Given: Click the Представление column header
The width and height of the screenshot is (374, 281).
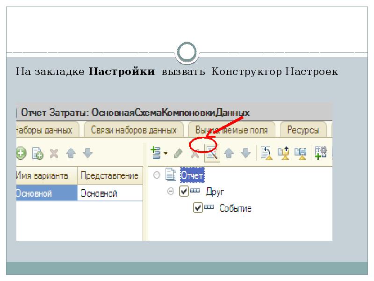Looking at the screenshot, I should coord(109,176).
